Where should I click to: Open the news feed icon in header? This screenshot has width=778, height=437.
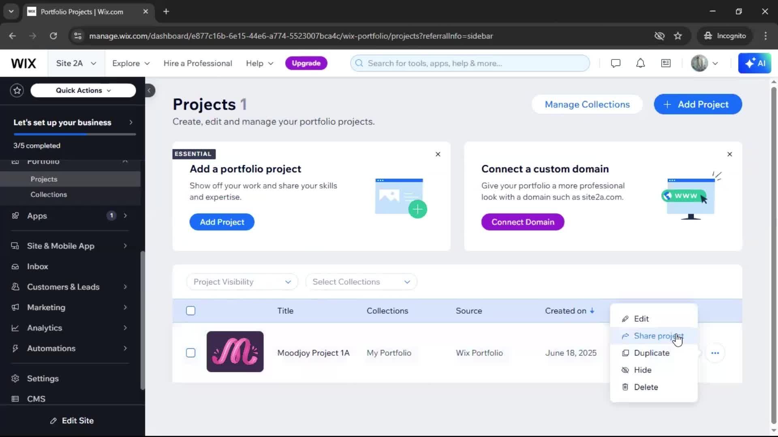666,63
